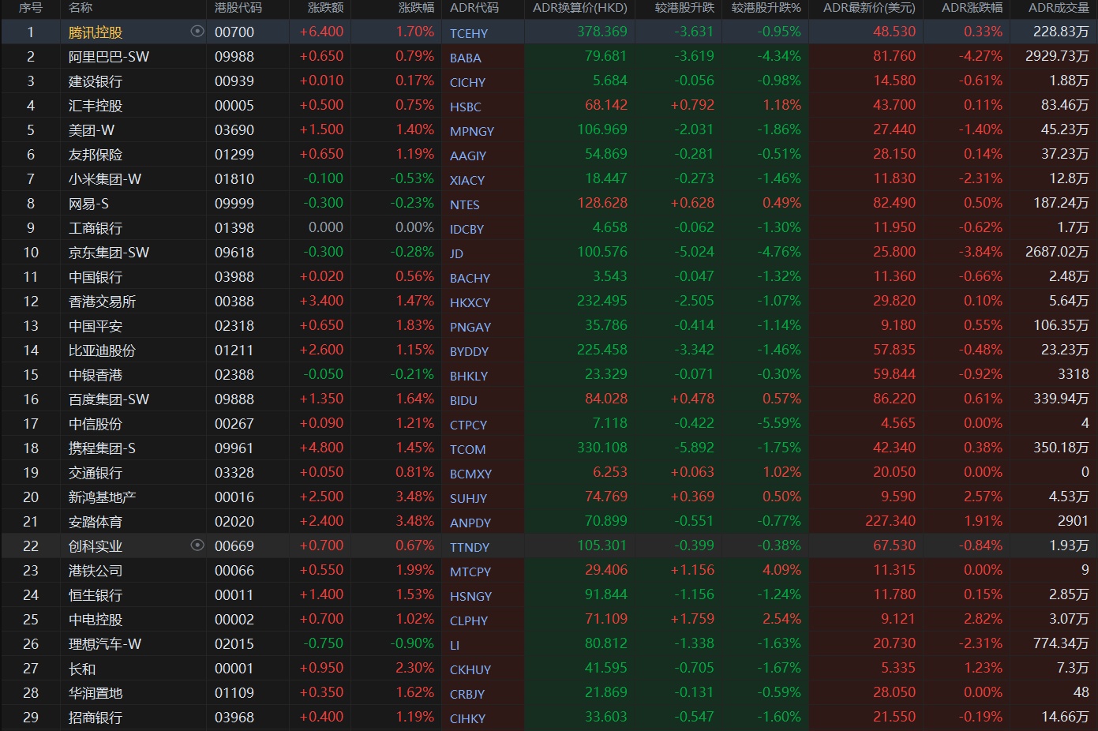
Task: Click the TCEHY ADR code
Action: 468,33
